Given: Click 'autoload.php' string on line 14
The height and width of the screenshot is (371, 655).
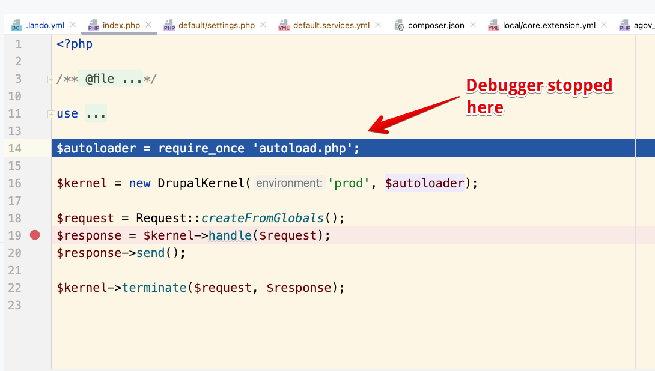Looking at the screenshot, I should click(x=302, y=148).
